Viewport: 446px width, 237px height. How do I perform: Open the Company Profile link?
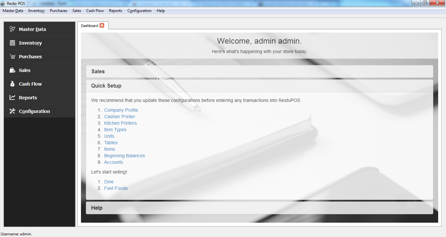pos(121,110)
